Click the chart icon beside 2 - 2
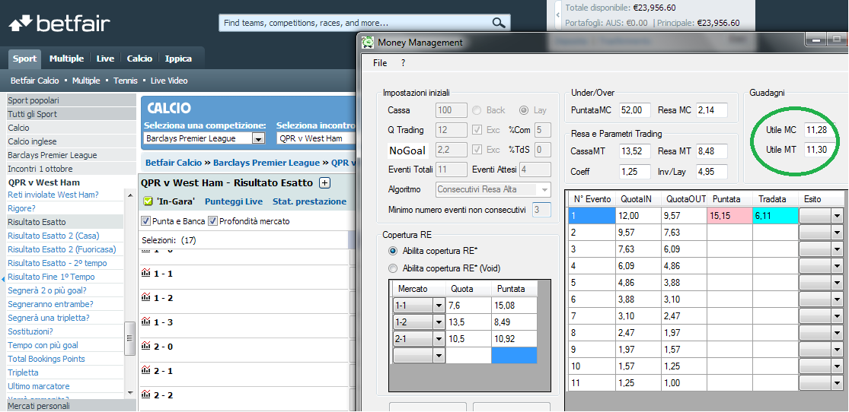This screenshot has height=412, width=849. (145, 395)
